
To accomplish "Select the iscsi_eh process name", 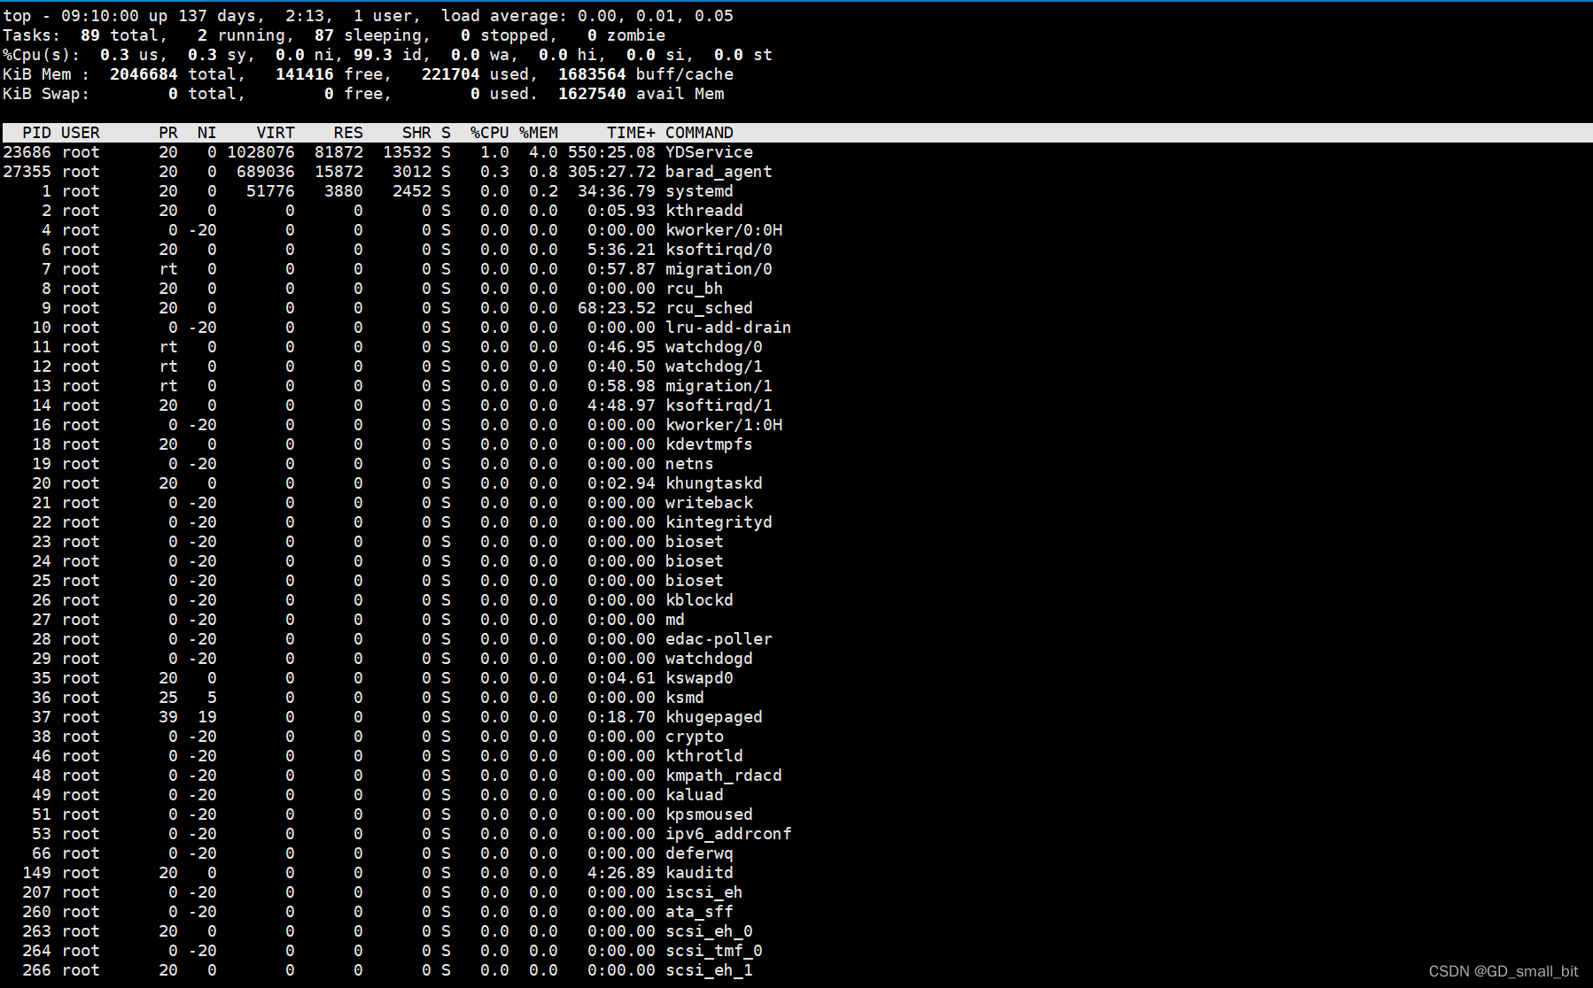I will point(704,892).
